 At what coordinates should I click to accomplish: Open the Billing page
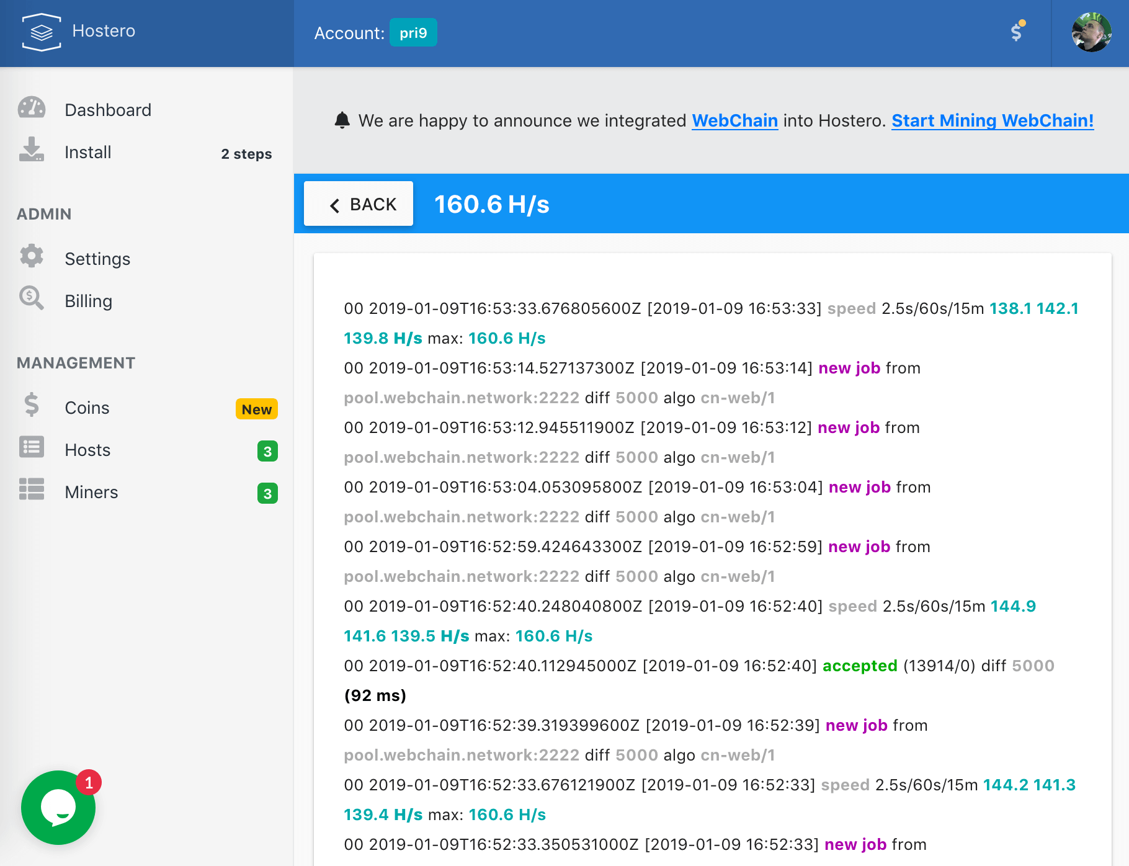tap(89, 301)
